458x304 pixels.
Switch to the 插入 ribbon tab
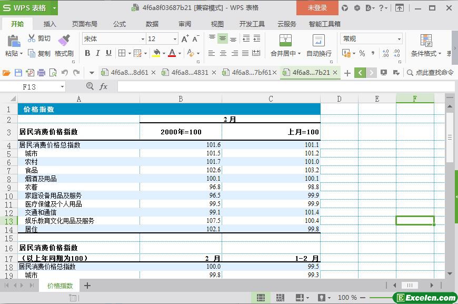point(49,24)
